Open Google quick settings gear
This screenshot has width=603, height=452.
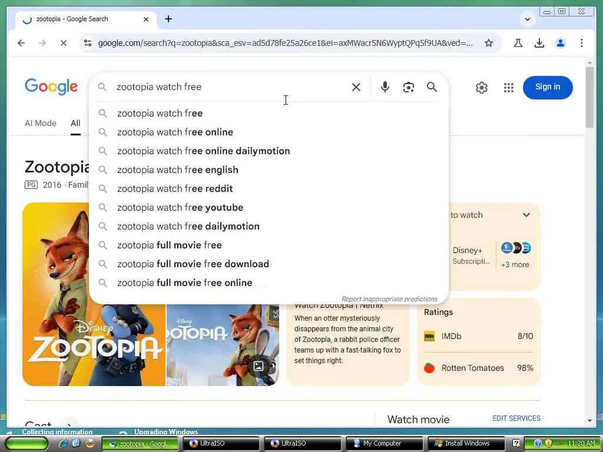pos(481,88)
